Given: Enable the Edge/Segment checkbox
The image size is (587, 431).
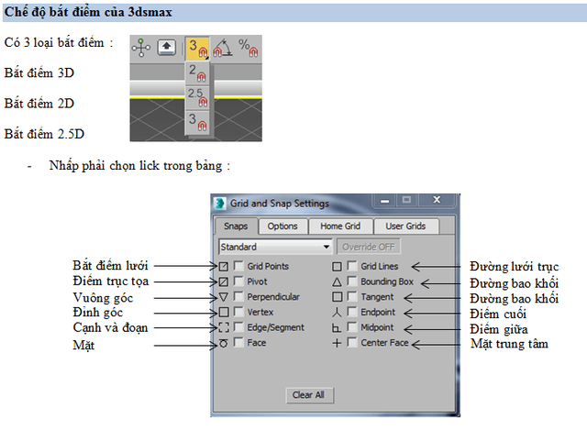Looking at the screenshot, I should (238, 327).
